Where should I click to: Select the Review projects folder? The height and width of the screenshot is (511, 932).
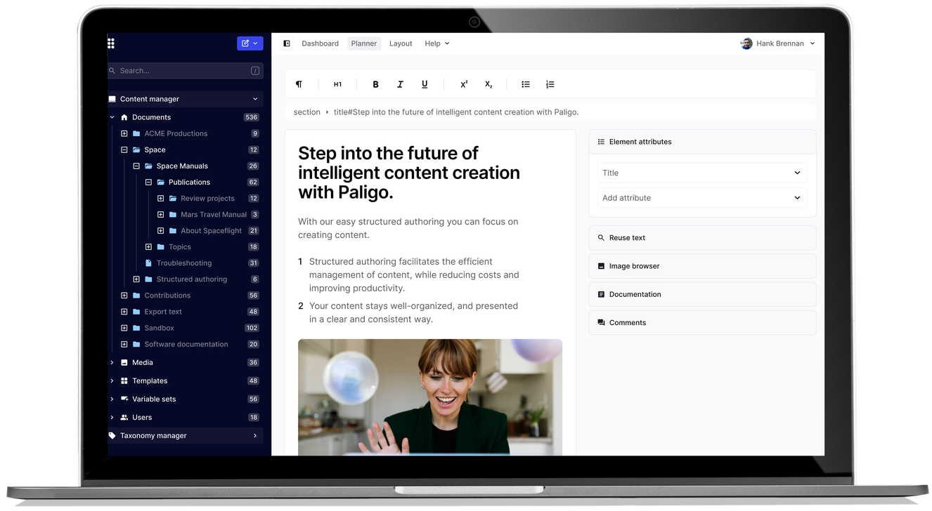207,199
